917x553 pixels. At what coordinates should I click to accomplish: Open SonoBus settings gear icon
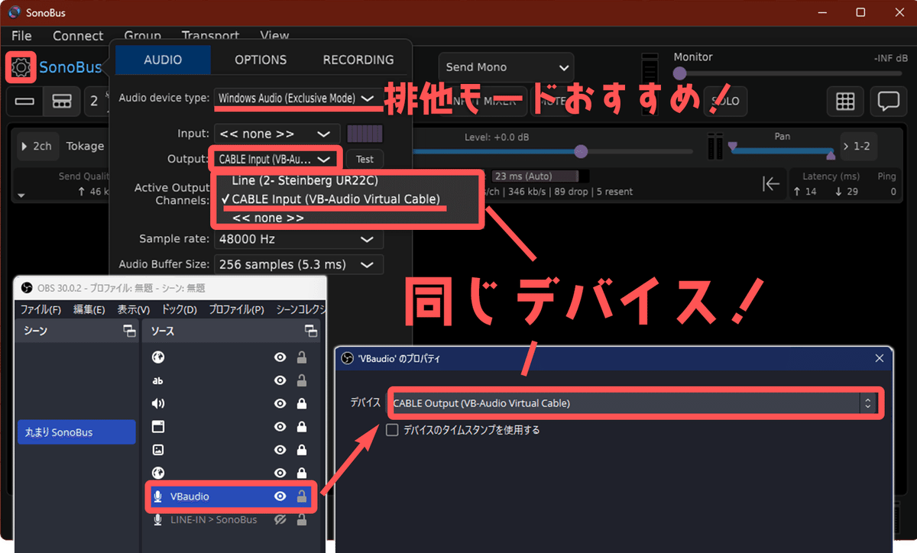click(21, 68)
